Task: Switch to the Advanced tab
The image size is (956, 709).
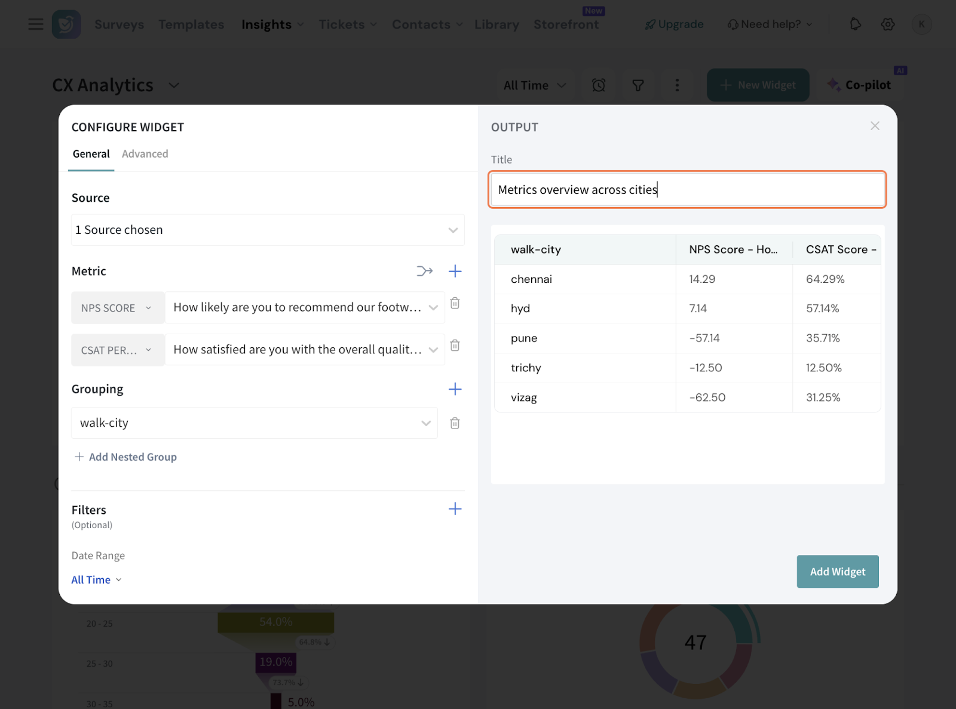Action: click(x=145, y=154)
